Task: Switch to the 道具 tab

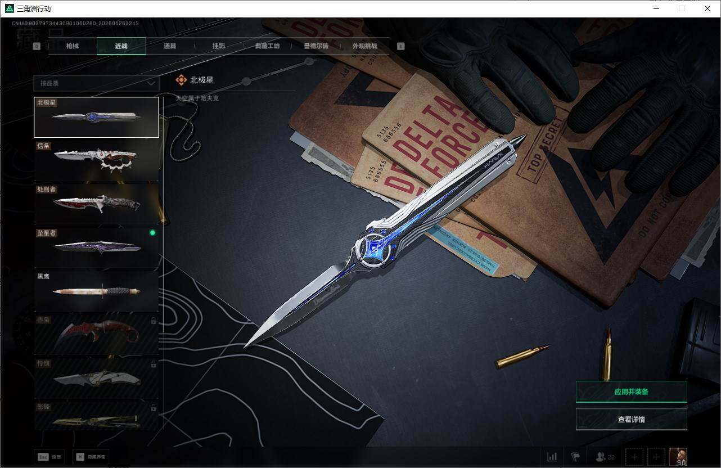Action: (170, 46)
